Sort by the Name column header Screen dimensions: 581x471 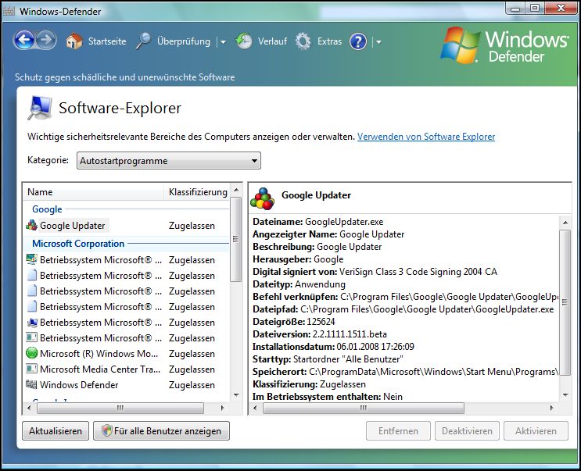coord(94,192)
